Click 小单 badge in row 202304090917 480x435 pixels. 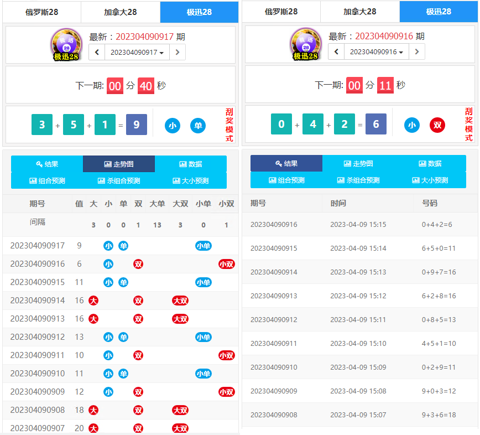pos(204,246)
